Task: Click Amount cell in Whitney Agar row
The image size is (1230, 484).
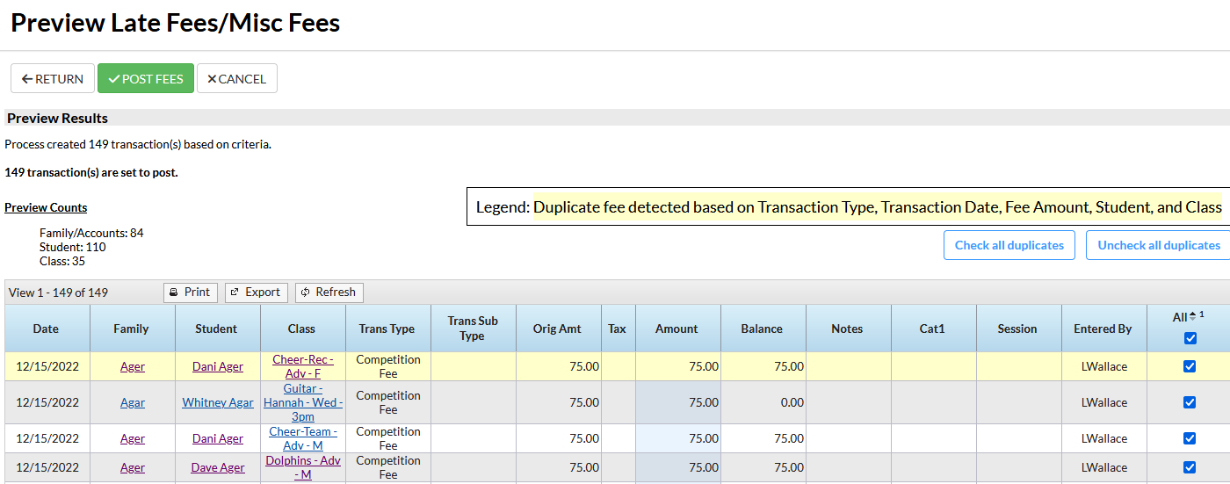Action: point(677,402)
